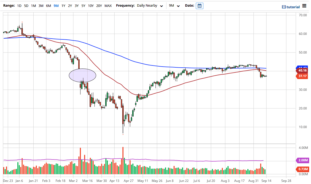Open the 9M aggregation dropdown
Image resolution: width=311 pixels, height=184 pixels.
coord(174,6)
